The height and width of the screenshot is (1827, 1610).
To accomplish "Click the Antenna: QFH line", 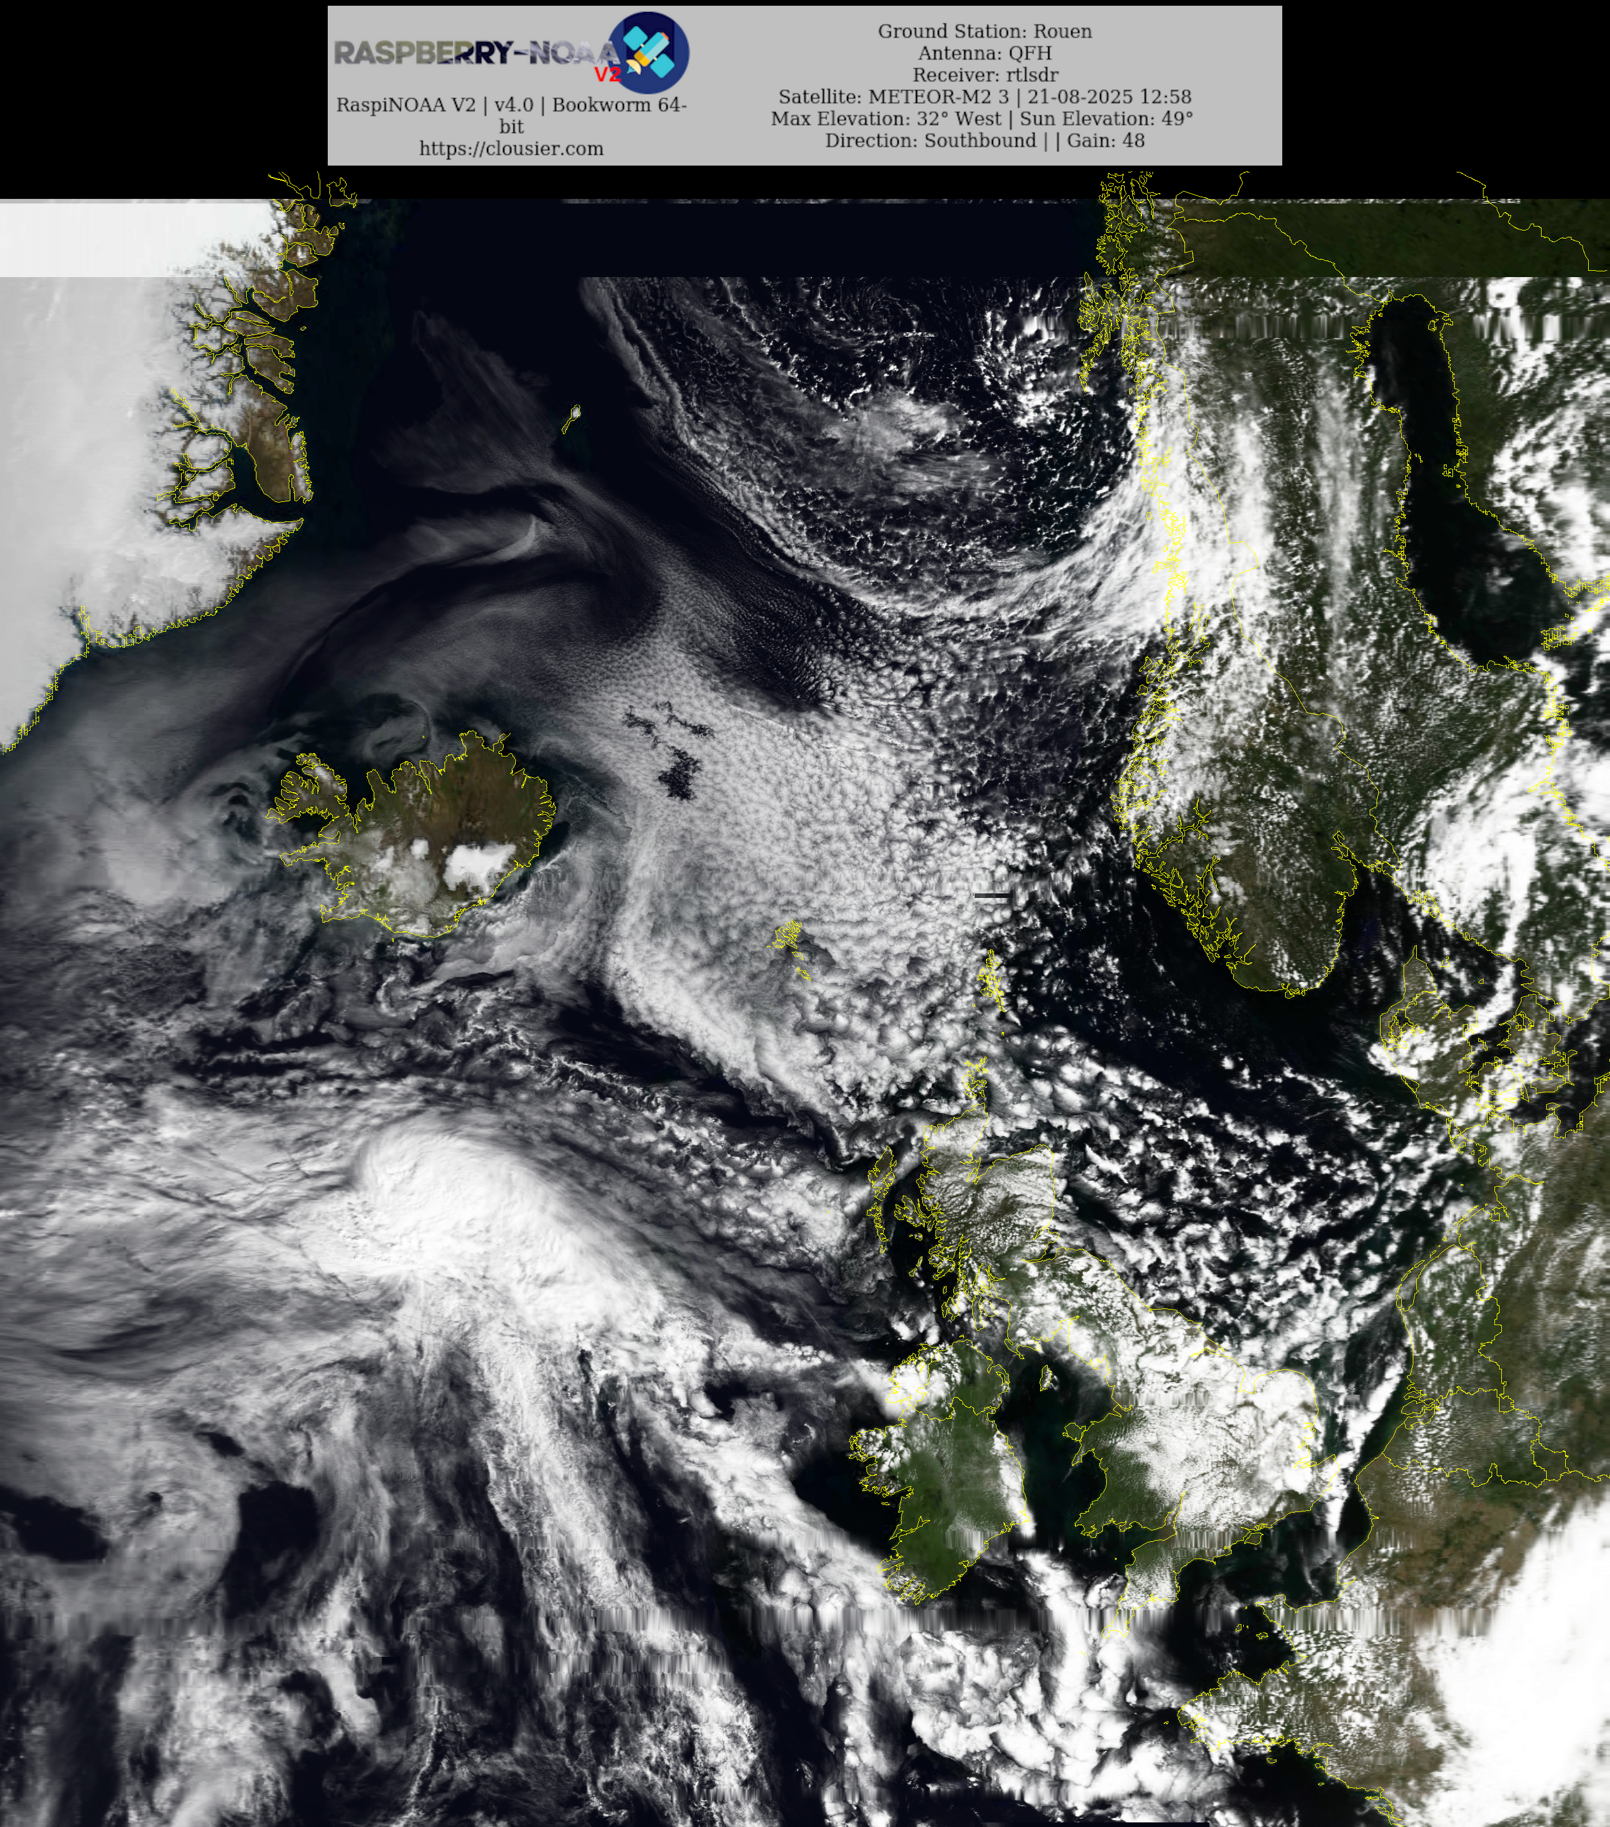I will point(984,53).
